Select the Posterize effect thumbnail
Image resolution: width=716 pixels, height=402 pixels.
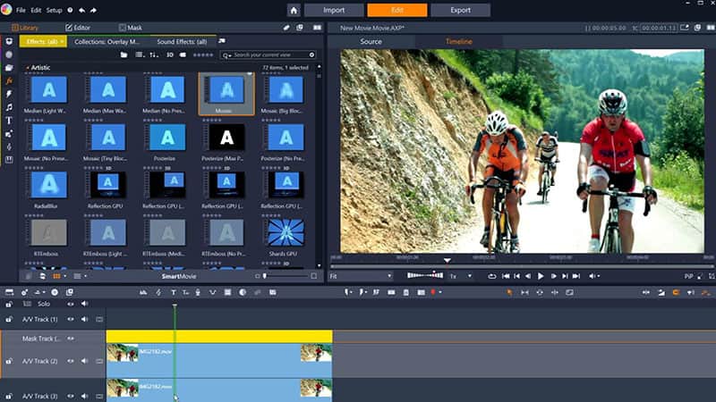(167, 139)
